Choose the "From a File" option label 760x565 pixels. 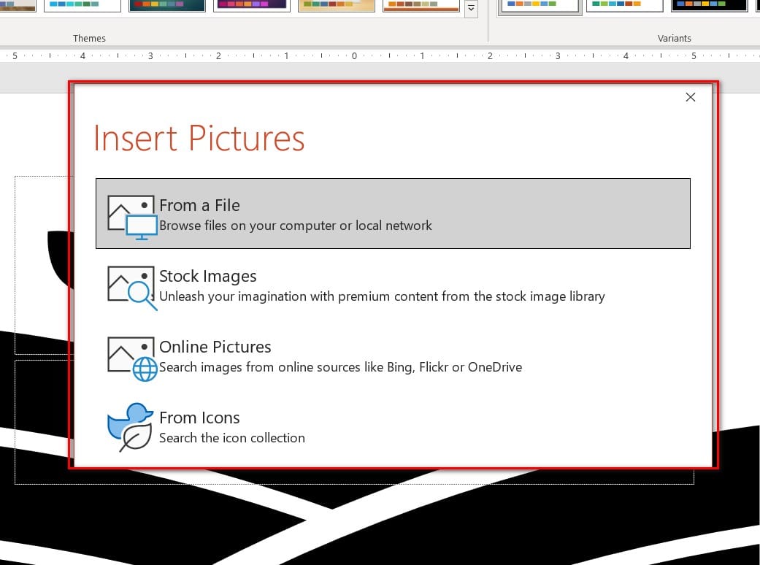click(199, 205)
